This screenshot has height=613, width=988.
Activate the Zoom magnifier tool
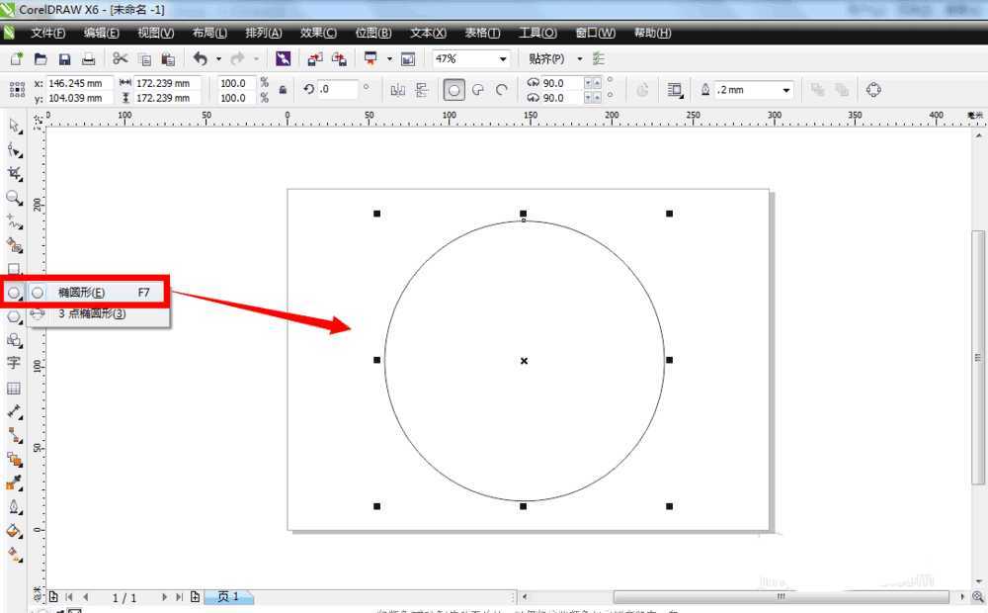point(14,198)
